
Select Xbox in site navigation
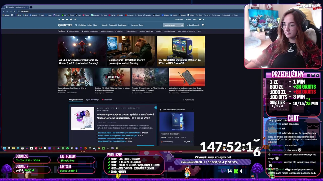click(x=95, y=25)
